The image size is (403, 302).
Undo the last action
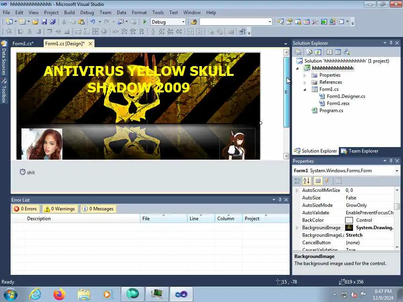93,22
